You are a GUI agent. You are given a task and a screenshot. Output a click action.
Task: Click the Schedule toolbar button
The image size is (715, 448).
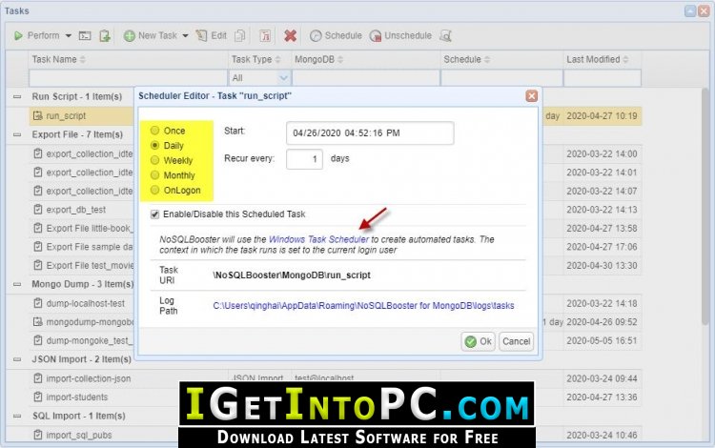click(x=336, y=35)
